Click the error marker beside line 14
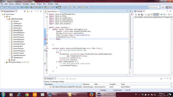 (x=45, y=39)
